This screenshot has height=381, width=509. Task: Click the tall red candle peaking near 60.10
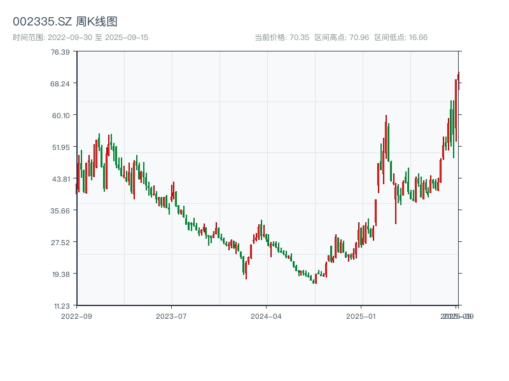tap(386, 137)
